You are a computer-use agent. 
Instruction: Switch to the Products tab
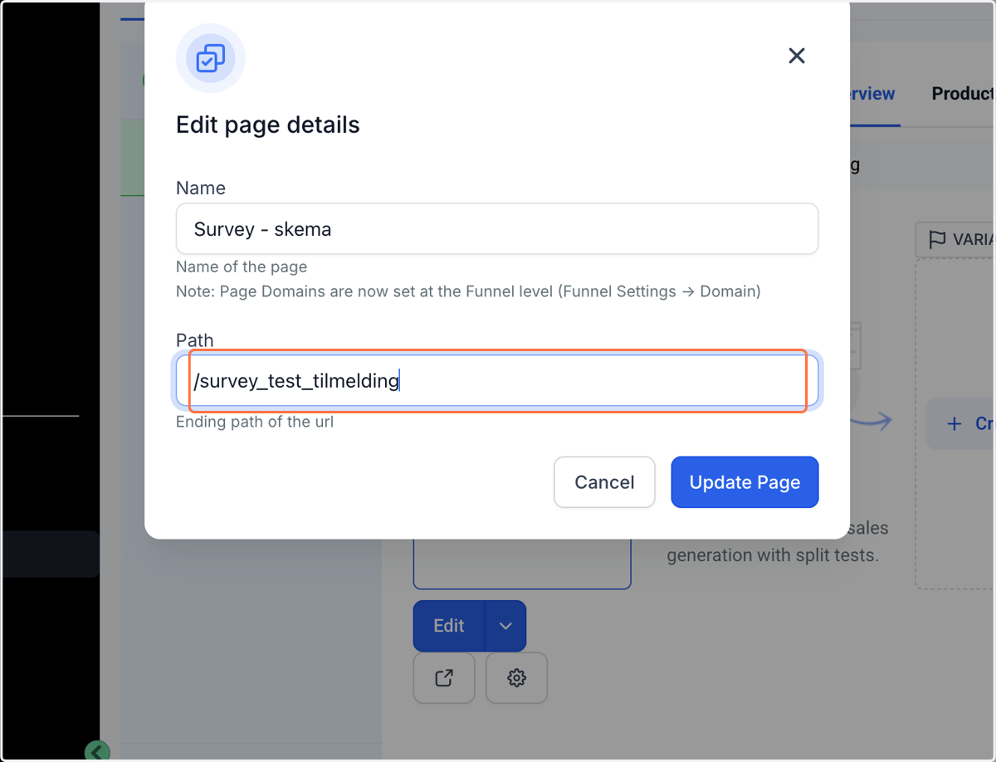963,94
